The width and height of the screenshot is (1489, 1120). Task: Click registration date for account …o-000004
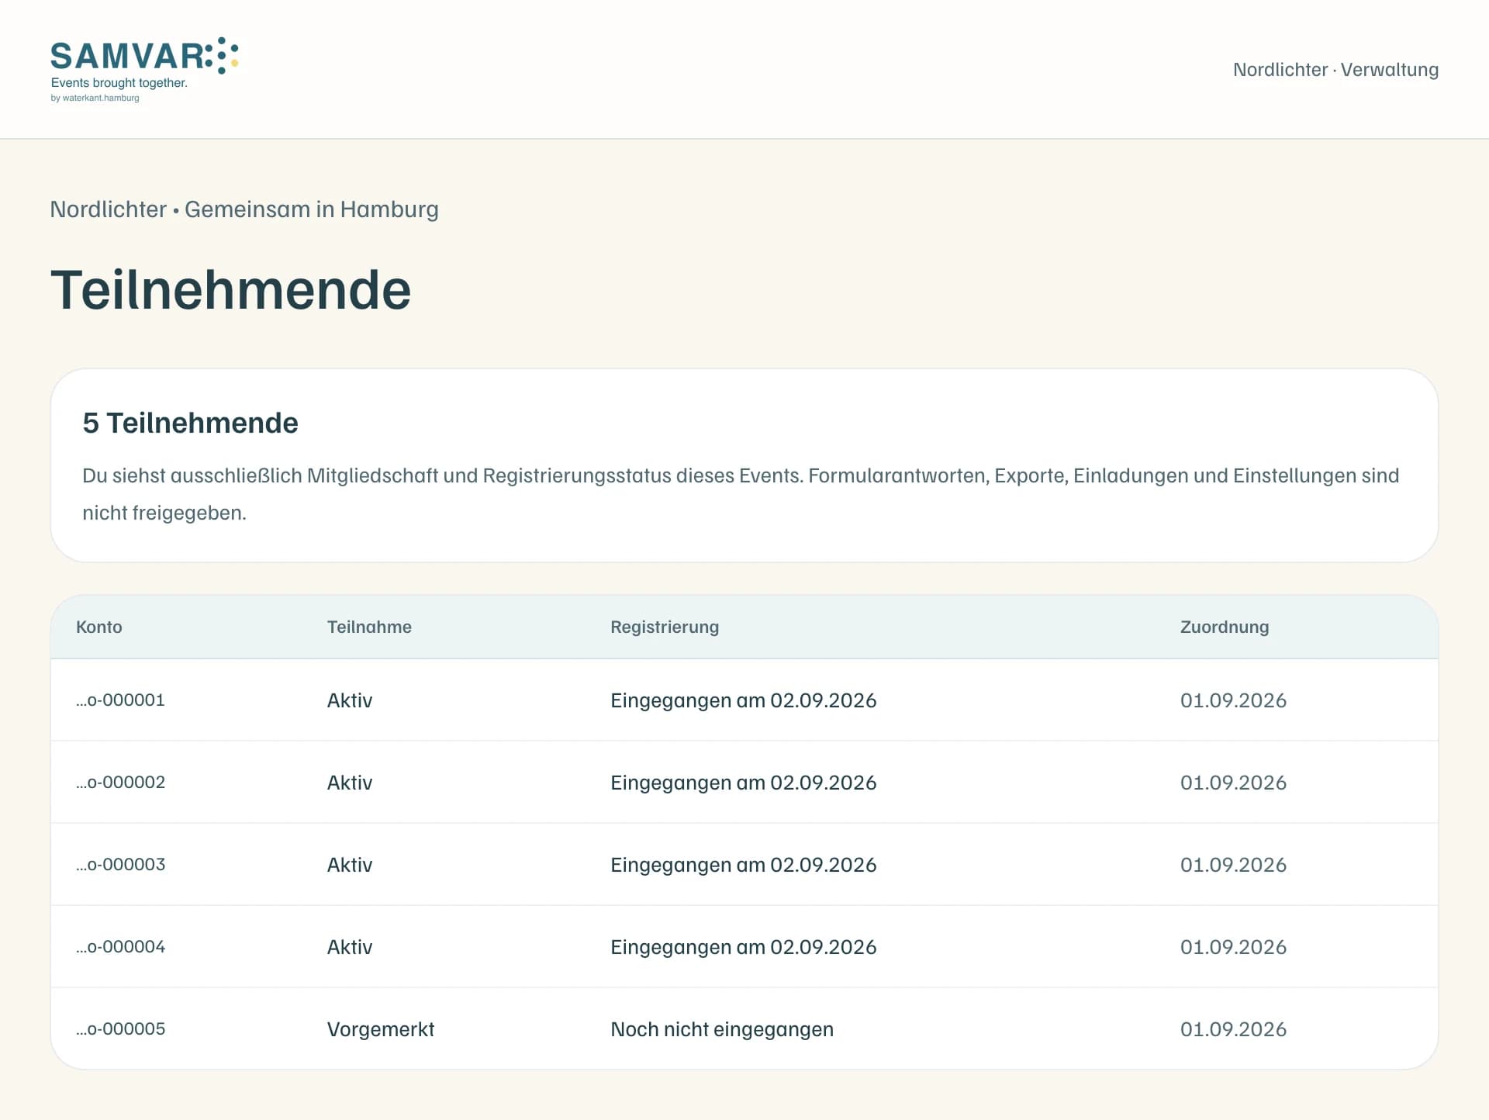(744, 947)
